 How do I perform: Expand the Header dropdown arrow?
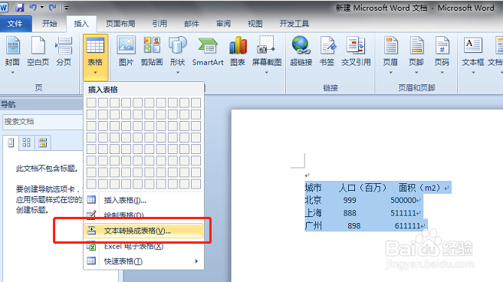(390, 73)
